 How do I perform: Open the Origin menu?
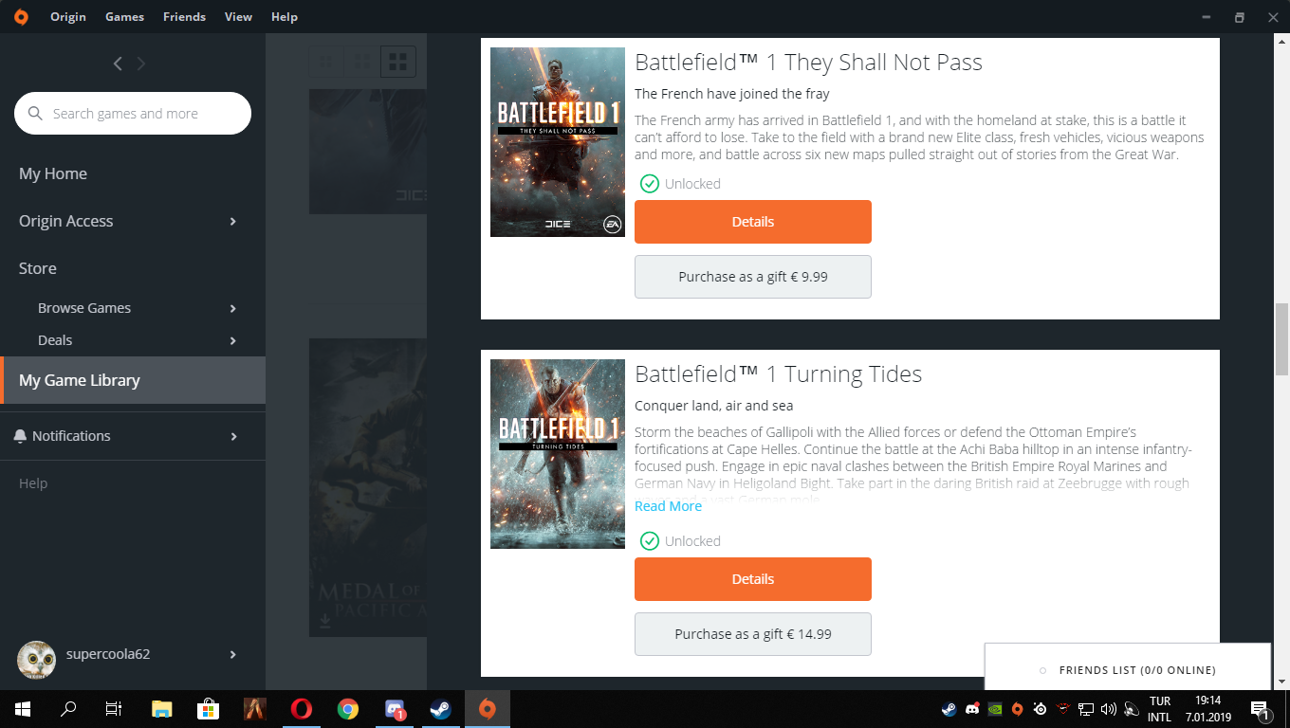tap(68, 16)
